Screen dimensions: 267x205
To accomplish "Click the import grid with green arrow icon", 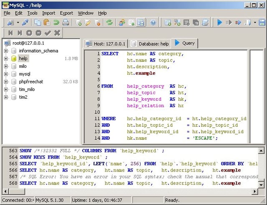I will point(131,22).
